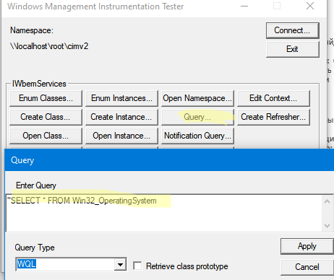Click the Exit button
334x280 pixels.
pos(293,49)
